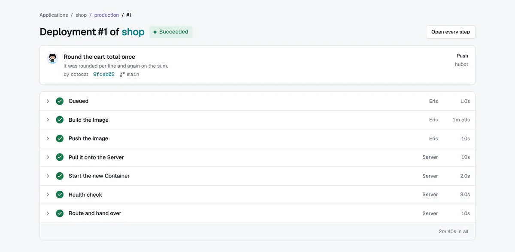The image size is (515, 252).
Task: Expand the Build the Image step chevron
Action: tap(48, 120)
